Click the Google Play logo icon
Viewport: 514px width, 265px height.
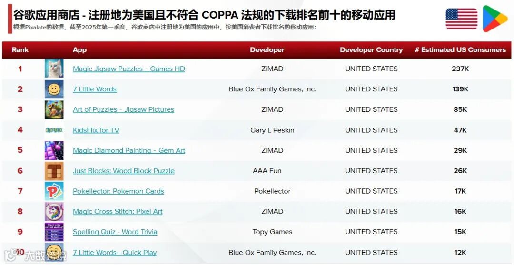pos(494,19)
